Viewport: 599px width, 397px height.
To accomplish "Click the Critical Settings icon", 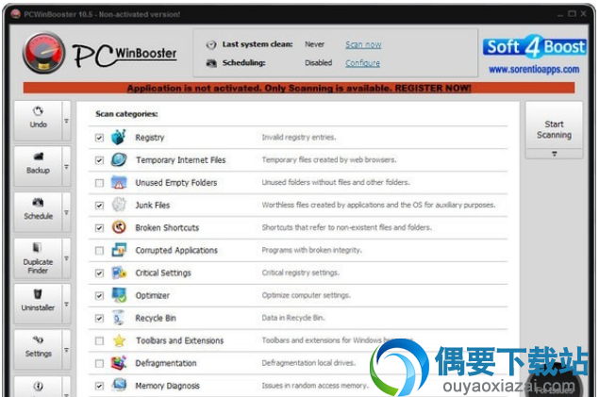I will click(x=119, y=273).
